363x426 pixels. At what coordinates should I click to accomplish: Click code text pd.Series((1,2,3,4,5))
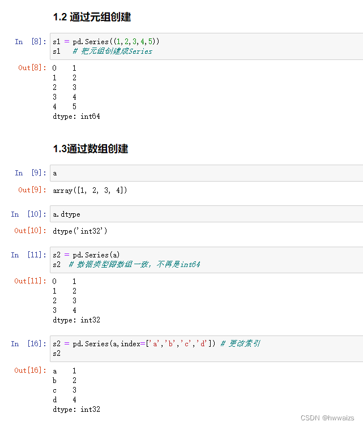coord(116,41)
